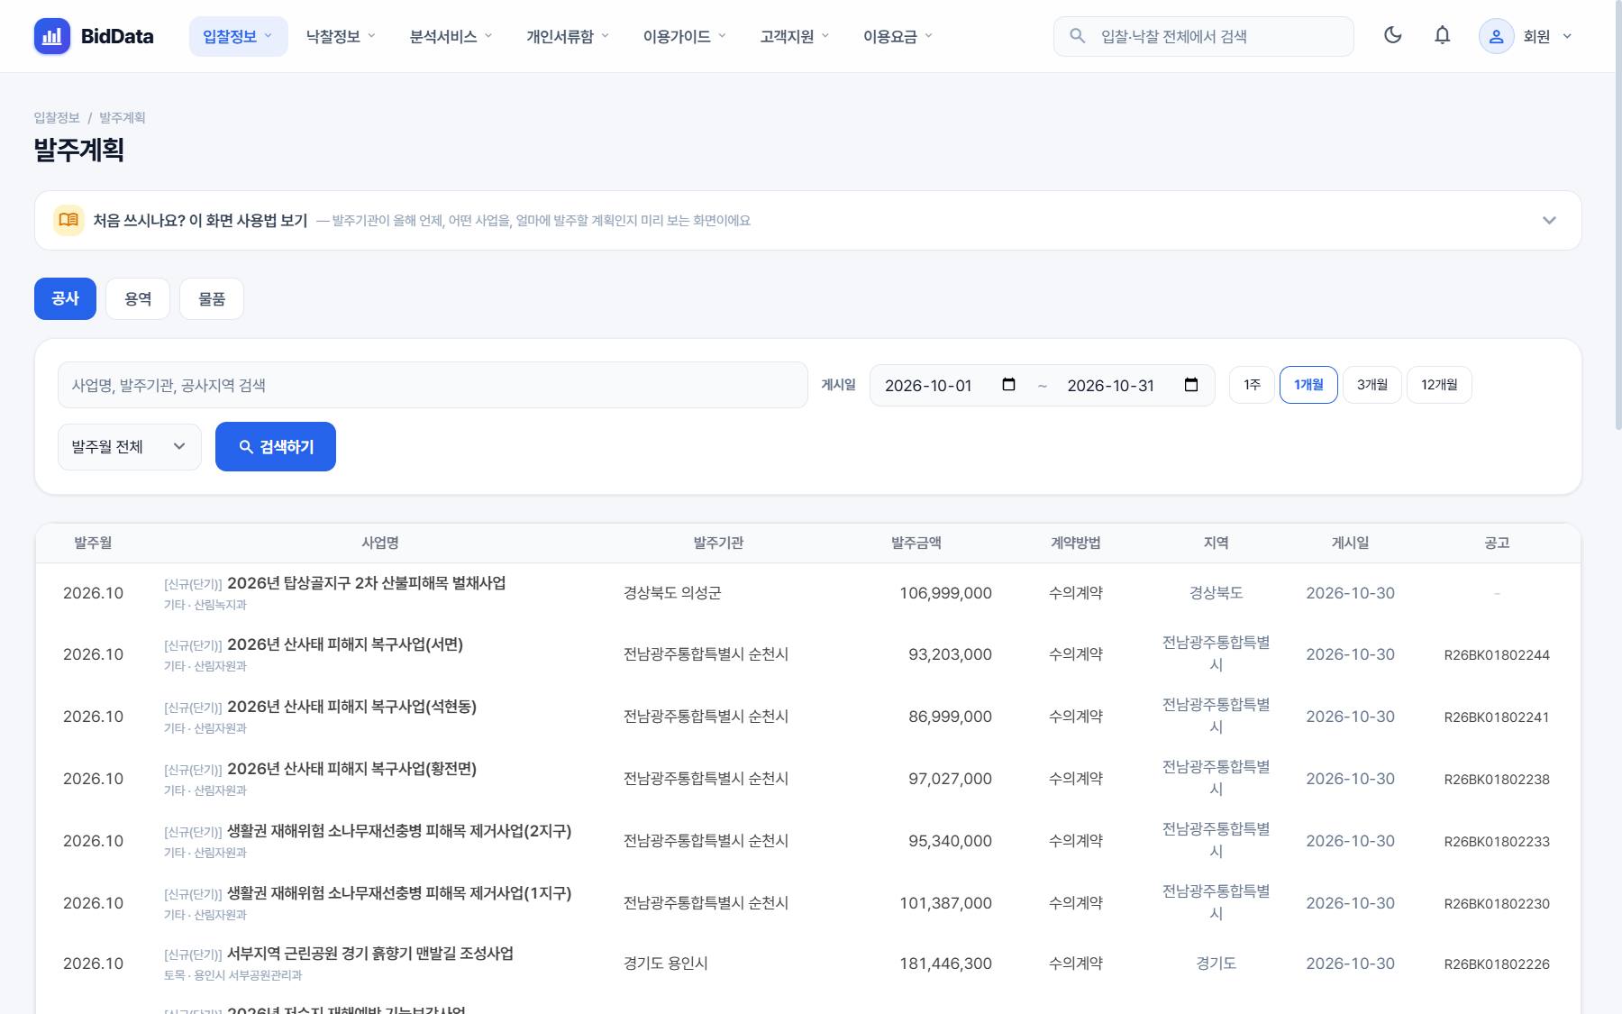1622x1014 pixels.
Task: Set date range to 1개월
Action: (x=1308, y=385)
